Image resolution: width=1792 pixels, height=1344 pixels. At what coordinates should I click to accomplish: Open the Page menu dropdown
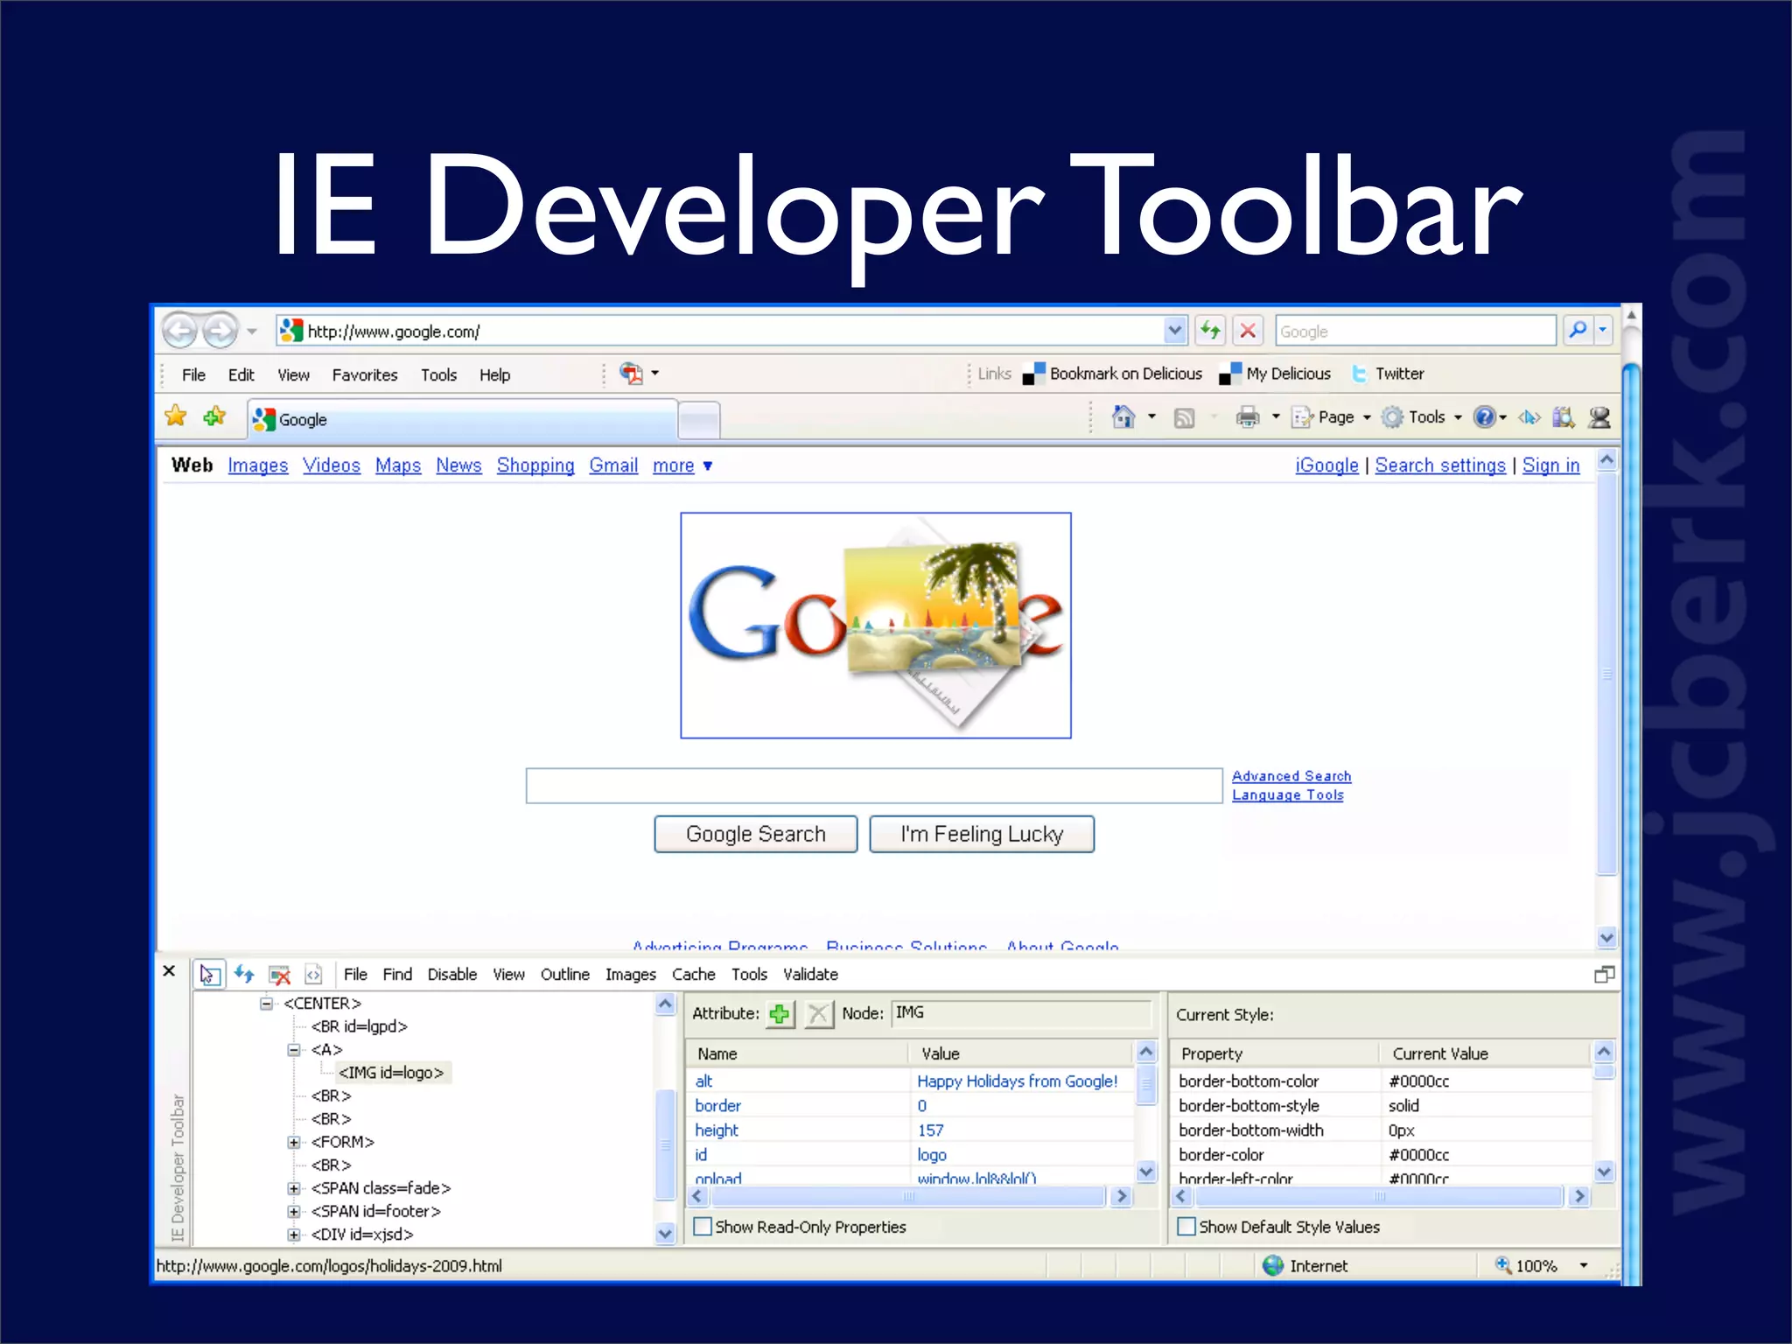pos(1332,417)
